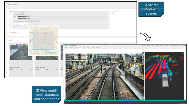Viewport: 189px width, 106px height.
Task: Click the tag button in dataset header
Action: click(x=140, y=46)
